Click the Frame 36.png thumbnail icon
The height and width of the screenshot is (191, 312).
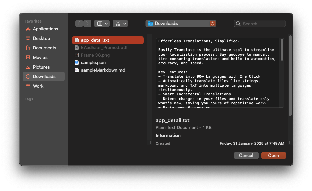[77, 55]
